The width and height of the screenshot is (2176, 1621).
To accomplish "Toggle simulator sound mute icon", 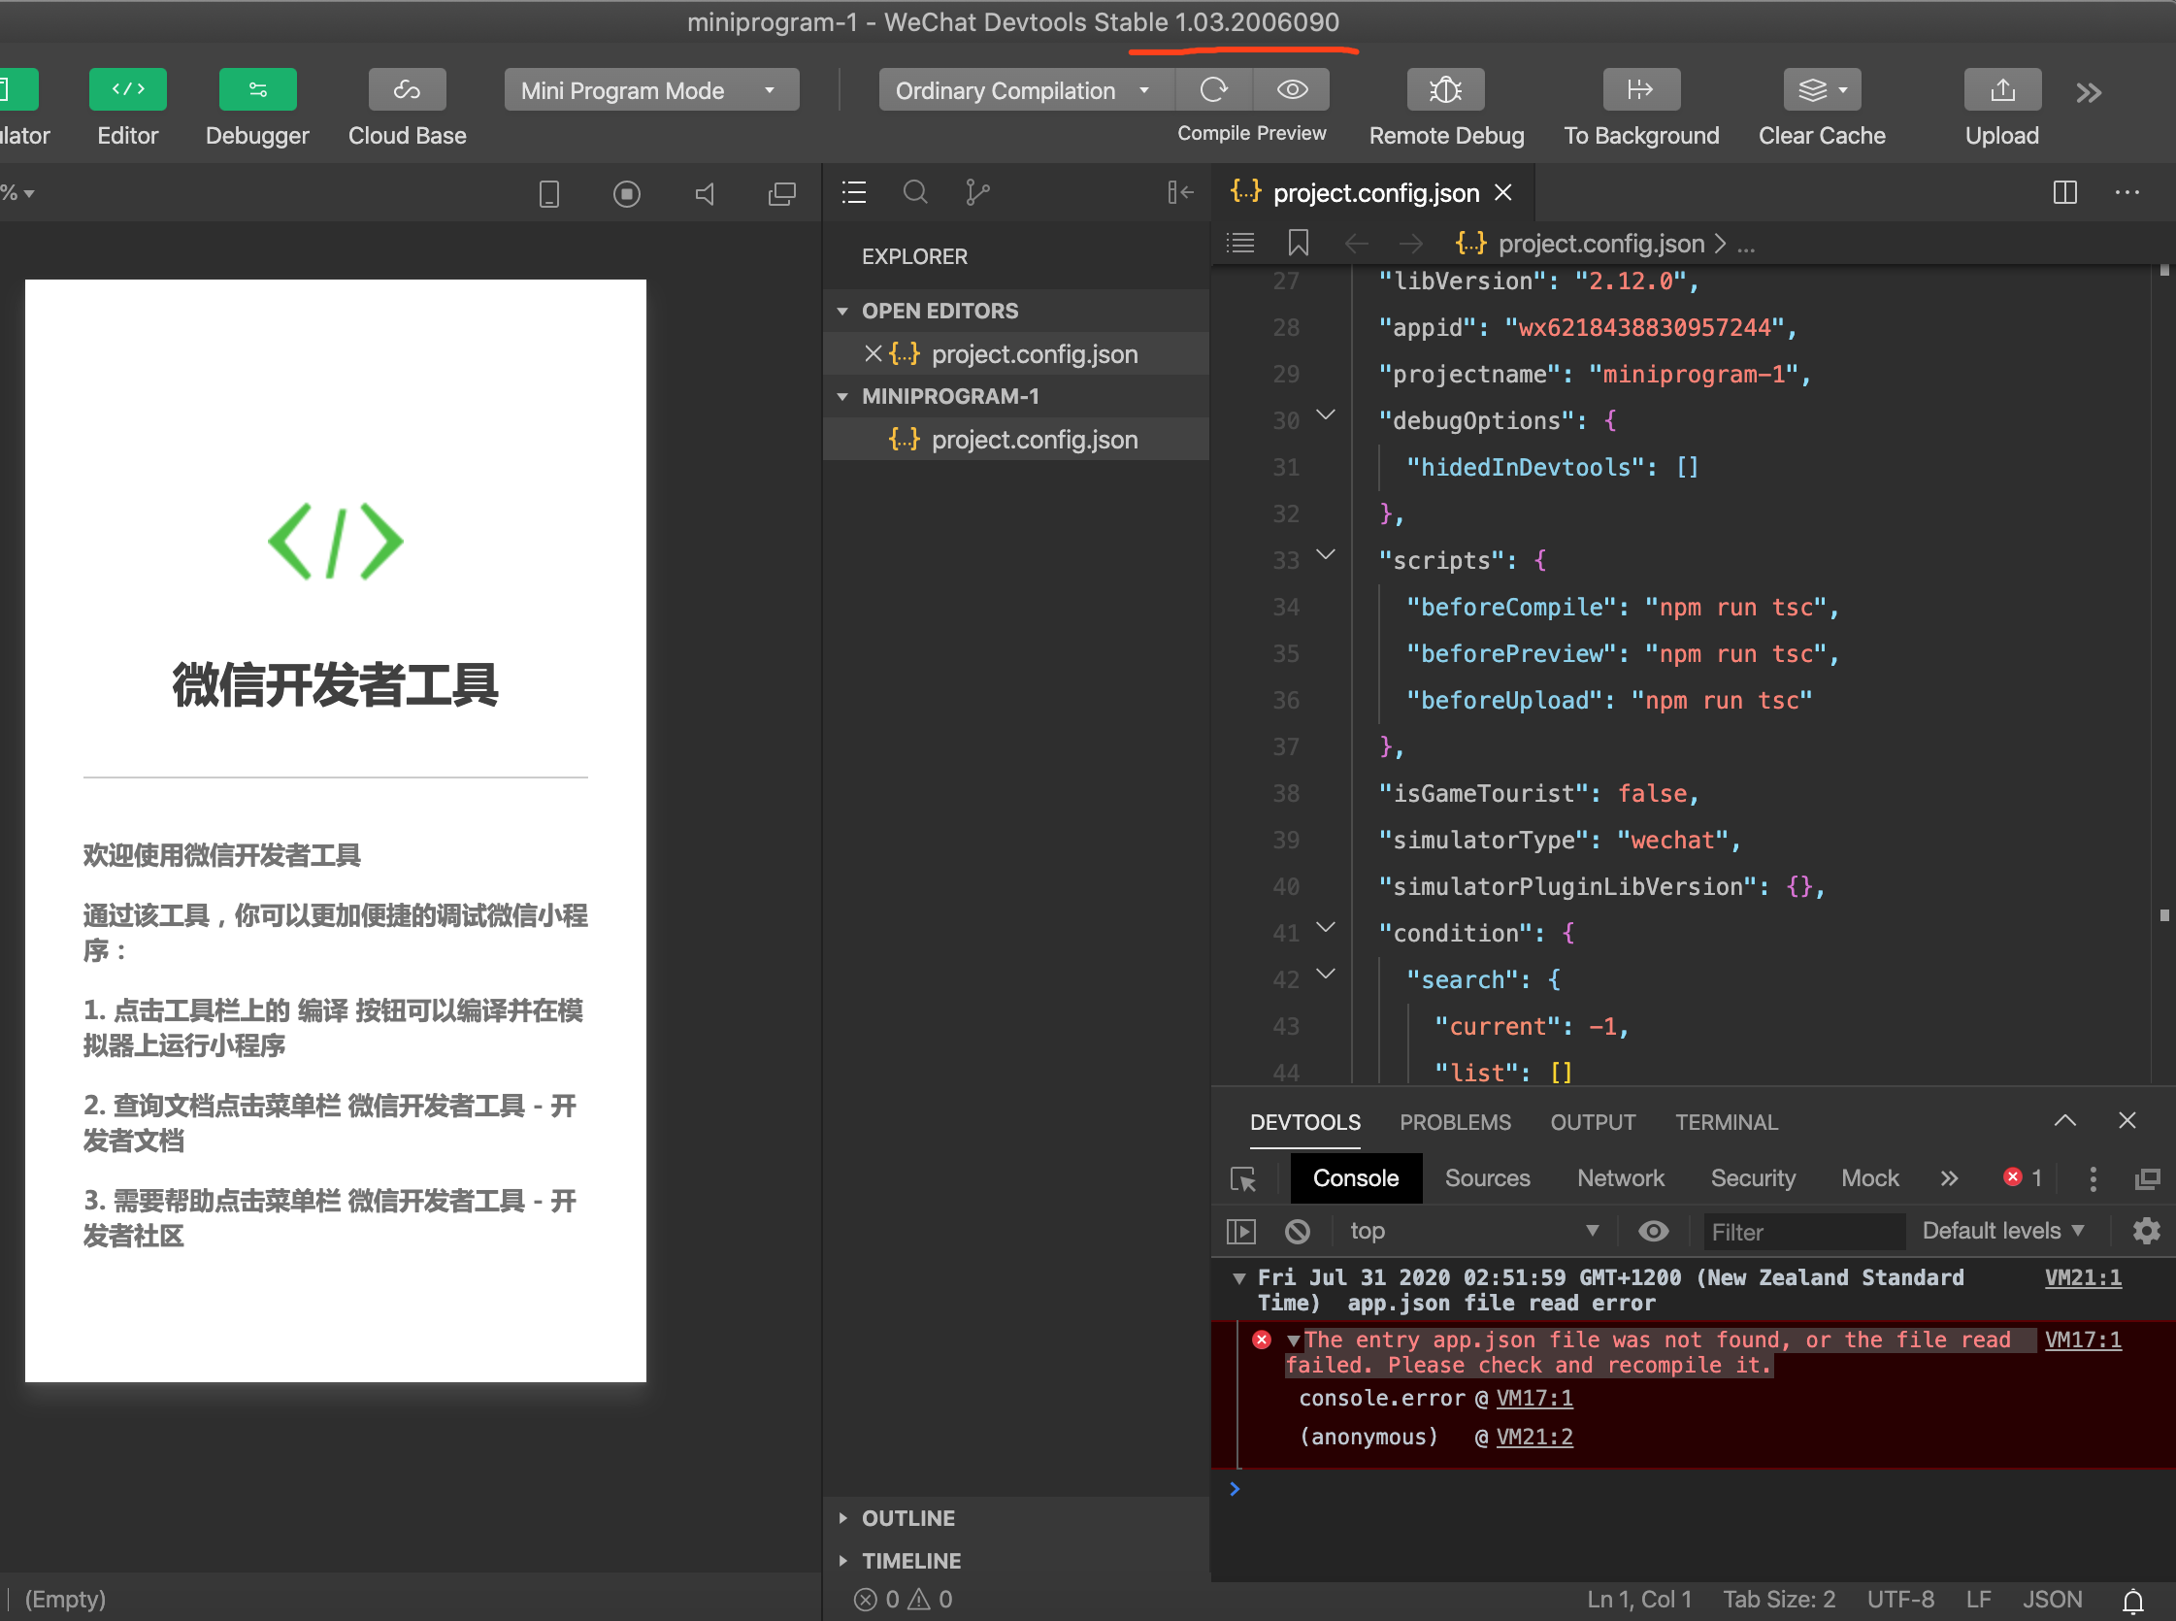I will pyautogui.click(x=705, y=193).
